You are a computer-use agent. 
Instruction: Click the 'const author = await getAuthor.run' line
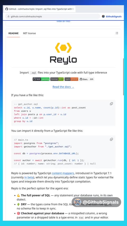(x=49, y=160)
